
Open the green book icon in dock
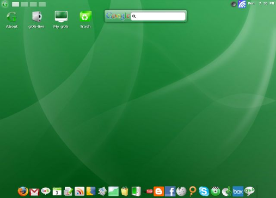tap(136, 191)
